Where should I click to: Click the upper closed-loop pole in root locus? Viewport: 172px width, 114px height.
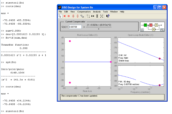coord(70,41)
